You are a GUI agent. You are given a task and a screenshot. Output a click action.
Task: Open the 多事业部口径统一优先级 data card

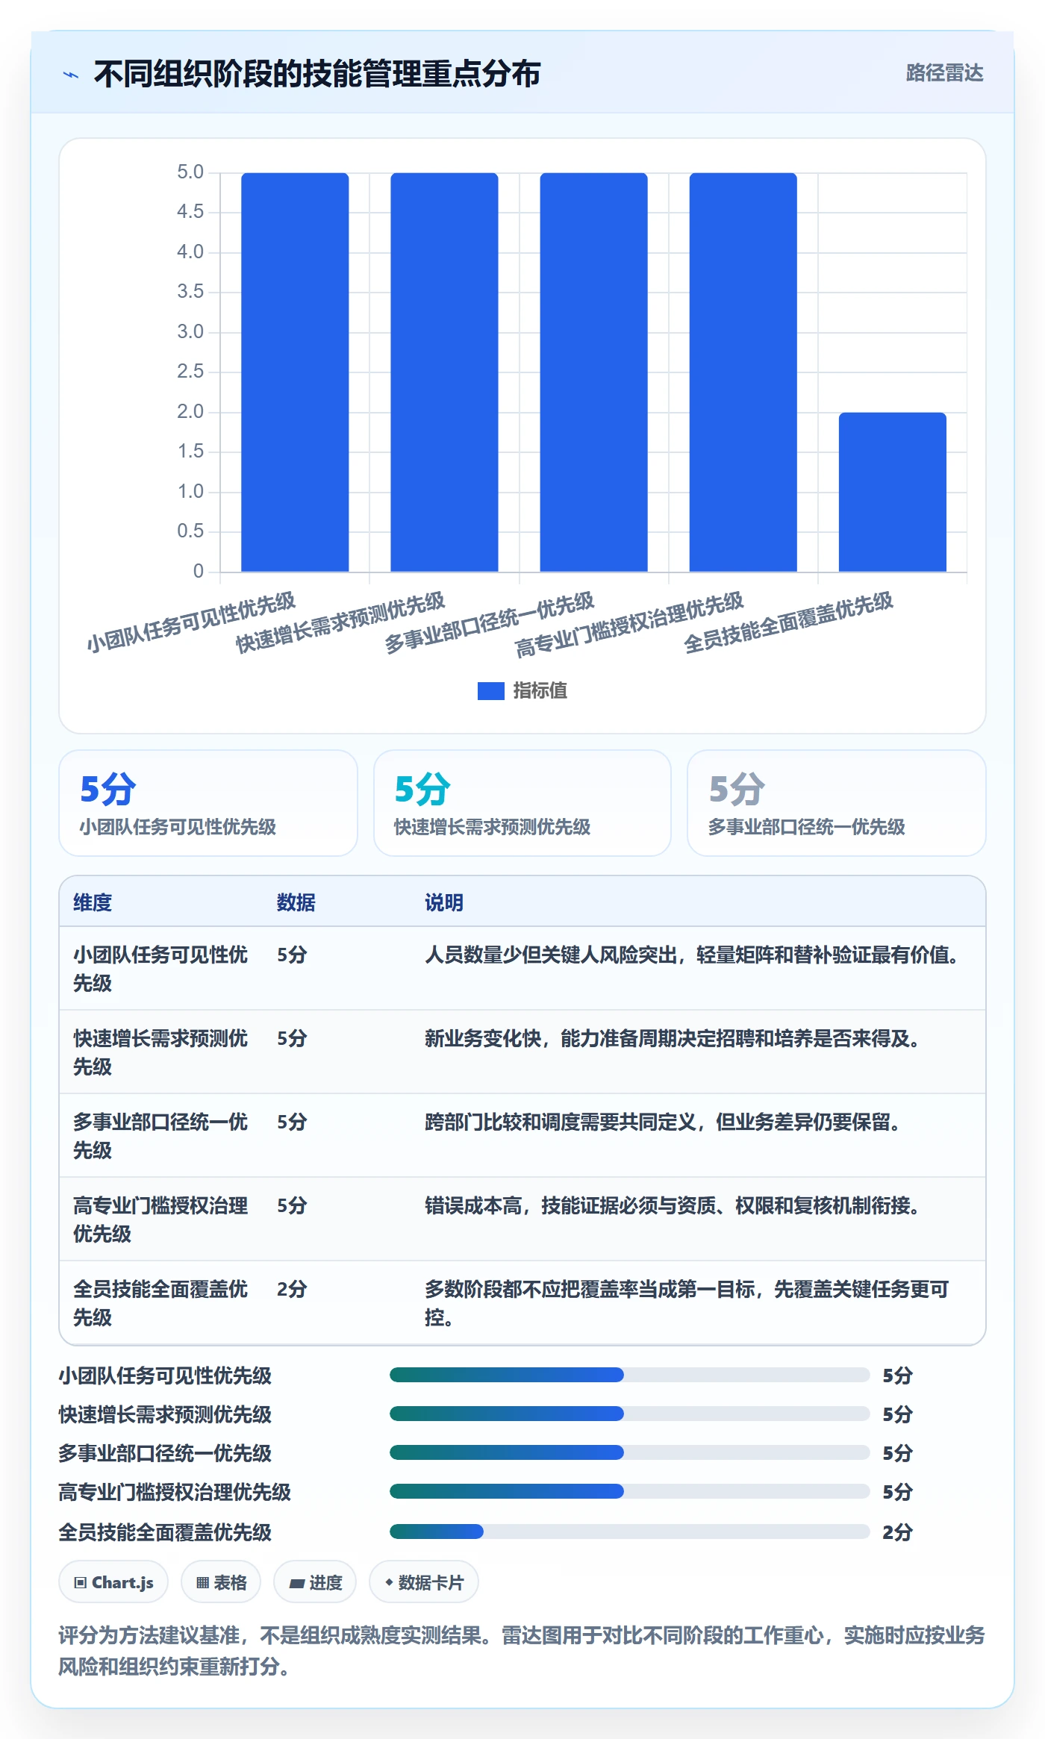coord(836,803)
